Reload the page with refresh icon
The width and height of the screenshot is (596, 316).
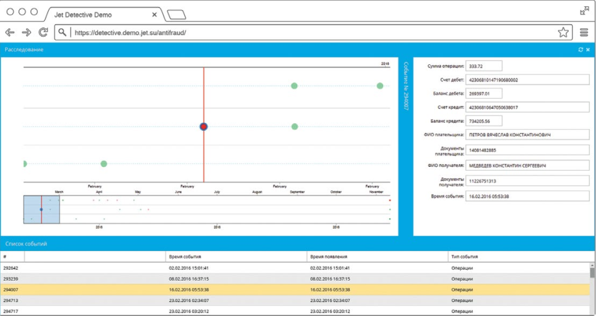(x=44, y=32)
